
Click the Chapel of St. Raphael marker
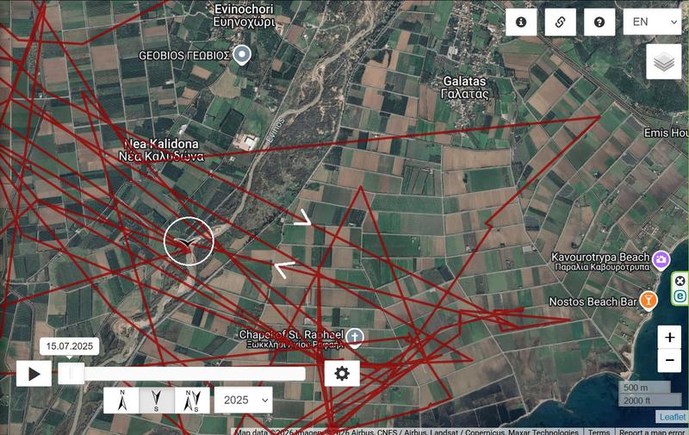[x=355, y=338]
